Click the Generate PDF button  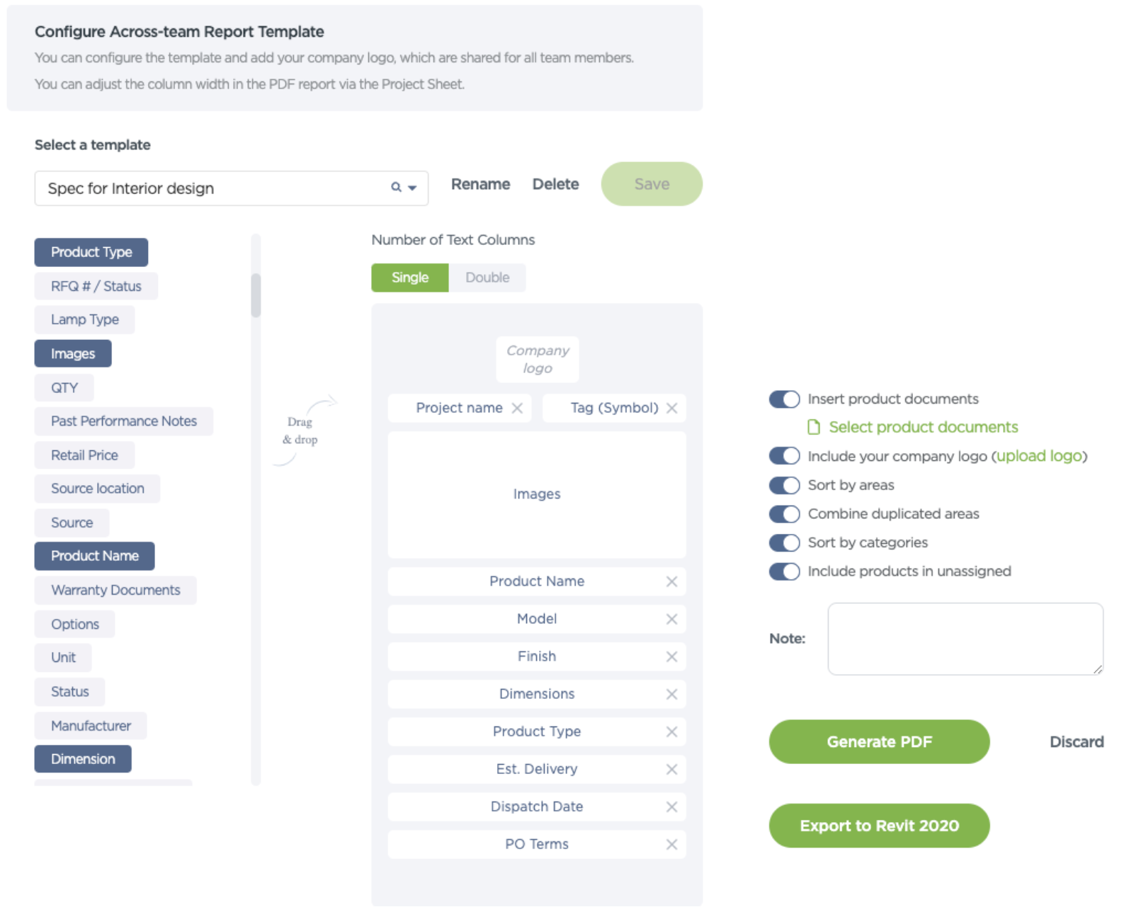coord(878,741)
